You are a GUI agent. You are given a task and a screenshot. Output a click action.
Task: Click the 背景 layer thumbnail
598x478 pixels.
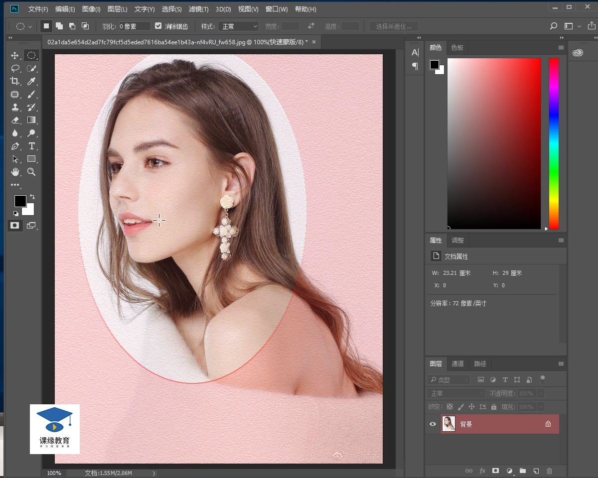(x=448, y=424)
